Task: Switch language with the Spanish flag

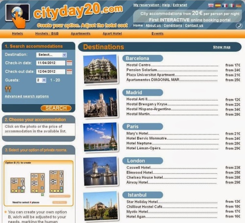Action: pyautogui.click(x=218, y=5)
